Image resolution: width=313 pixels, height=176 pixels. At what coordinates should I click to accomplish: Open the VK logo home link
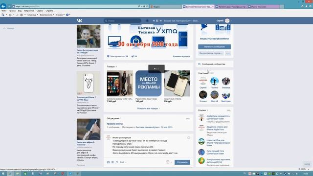click(x=79, y=21)
